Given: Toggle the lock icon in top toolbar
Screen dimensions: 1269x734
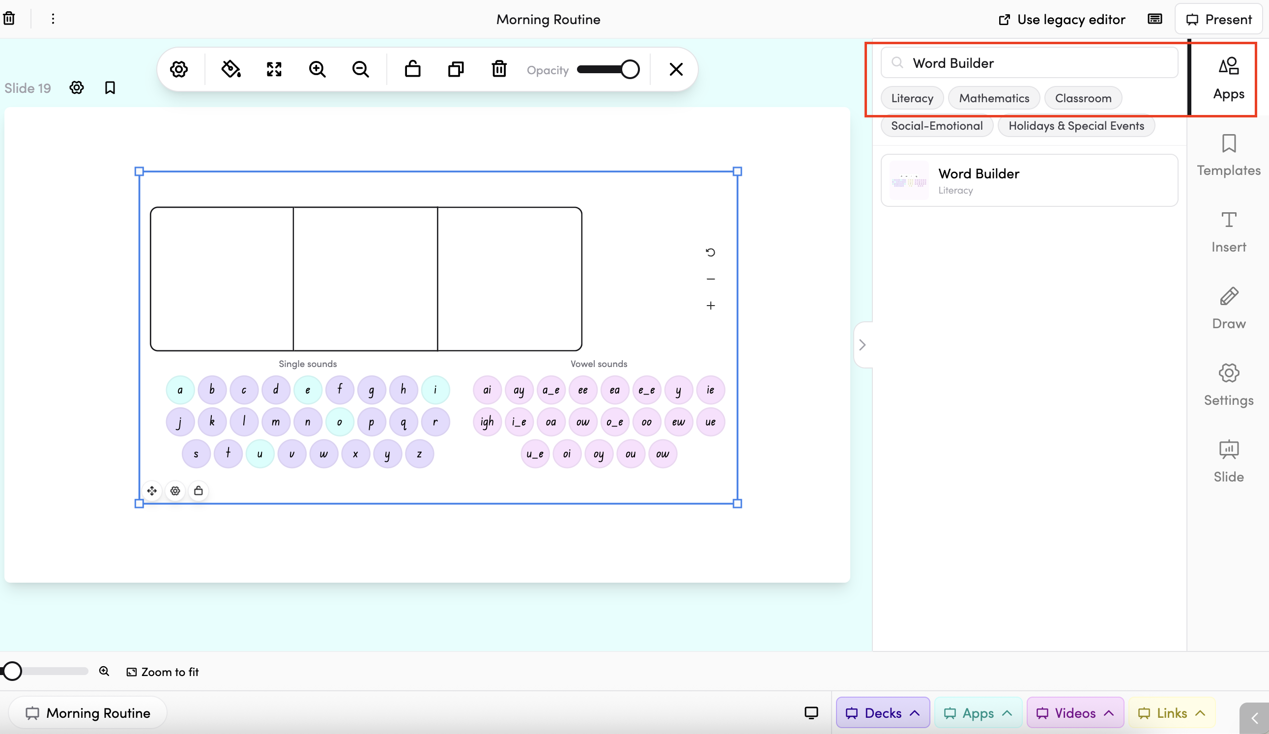Looking at the screenshot, I should click(x=412, y=69).
